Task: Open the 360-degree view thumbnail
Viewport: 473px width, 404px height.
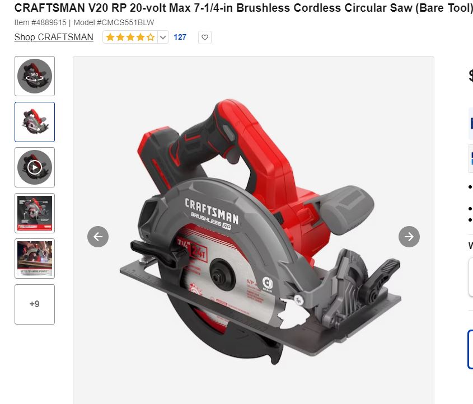Action: coord(35,76)
